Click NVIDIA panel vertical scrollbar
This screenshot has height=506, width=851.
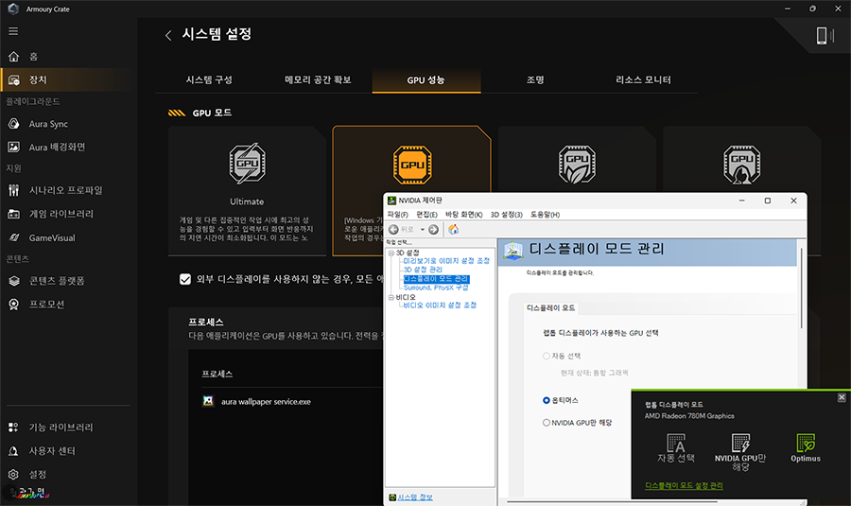[801, 288]
